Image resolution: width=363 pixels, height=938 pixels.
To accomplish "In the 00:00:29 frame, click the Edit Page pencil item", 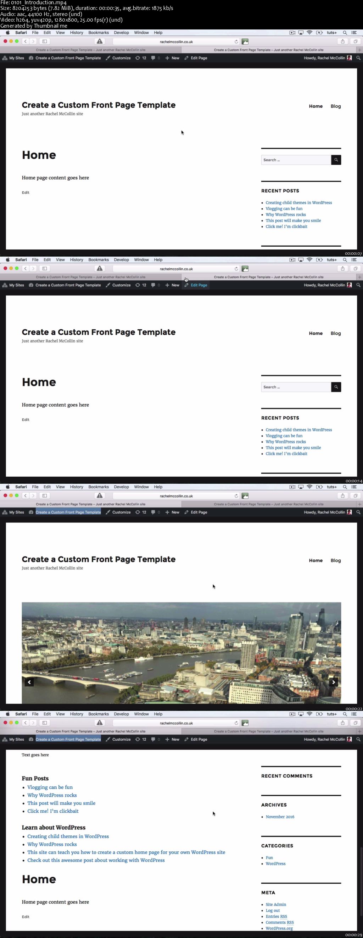I will coord(196,739).
